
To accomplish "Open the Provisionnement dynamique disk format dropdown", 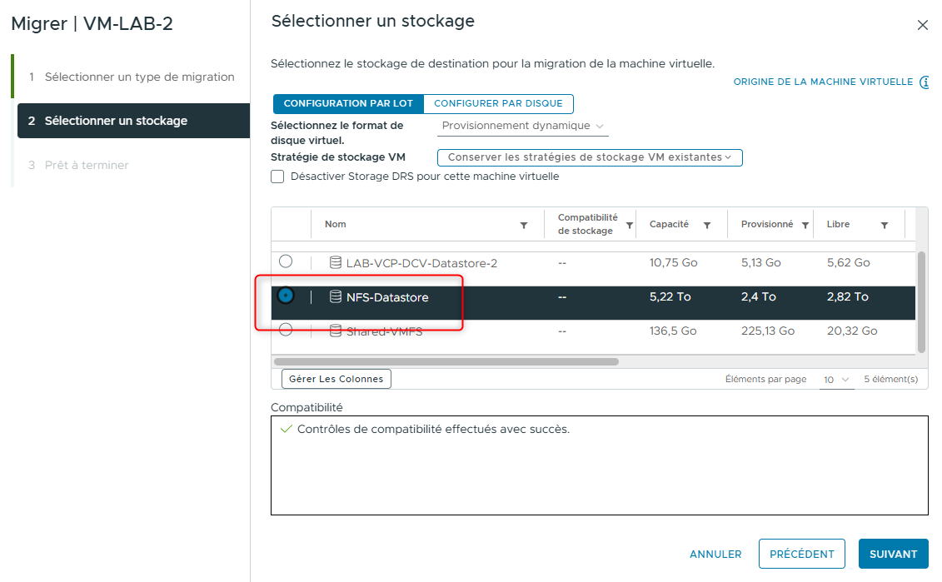I will pos(522,126).
